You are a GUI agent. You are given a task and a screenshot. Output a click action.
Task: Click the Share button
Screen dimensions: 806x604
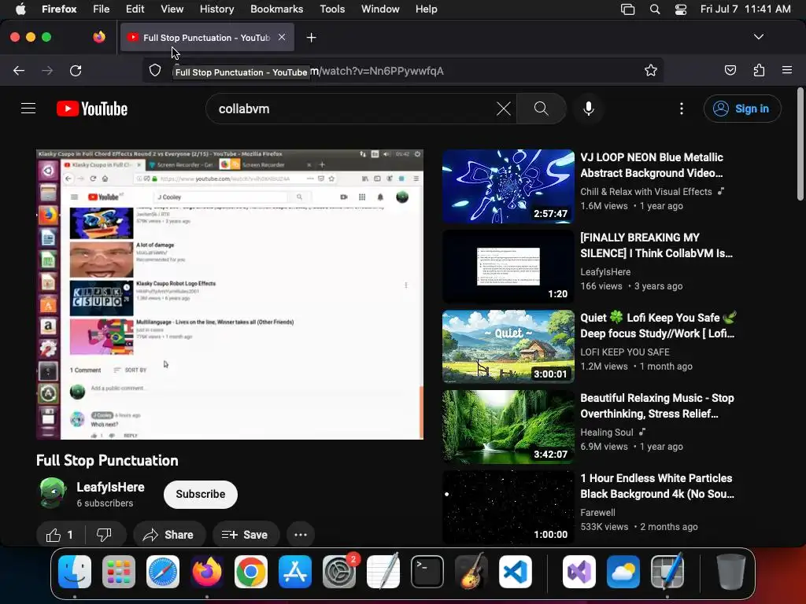coord(169,535)
